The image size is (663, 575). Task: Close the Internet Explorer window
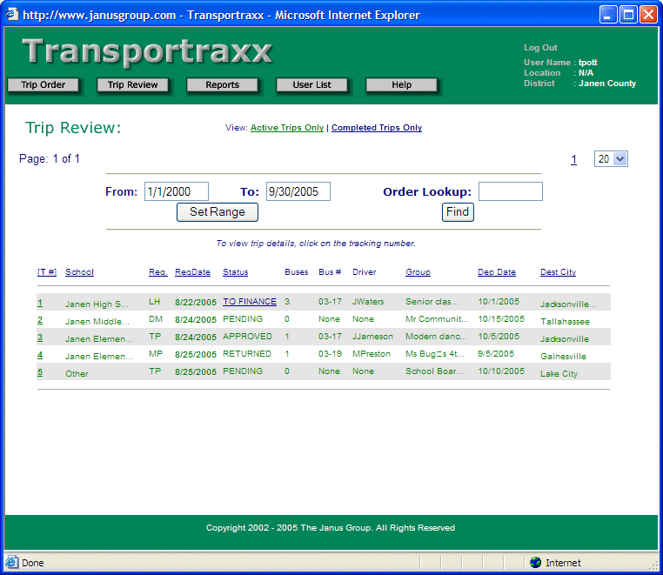[x=648, y=15]
